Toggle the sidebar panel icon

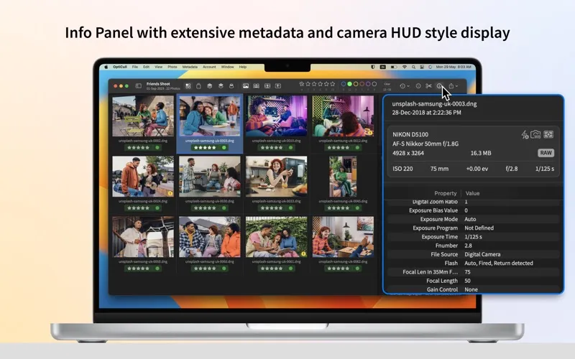click(139, 86)
